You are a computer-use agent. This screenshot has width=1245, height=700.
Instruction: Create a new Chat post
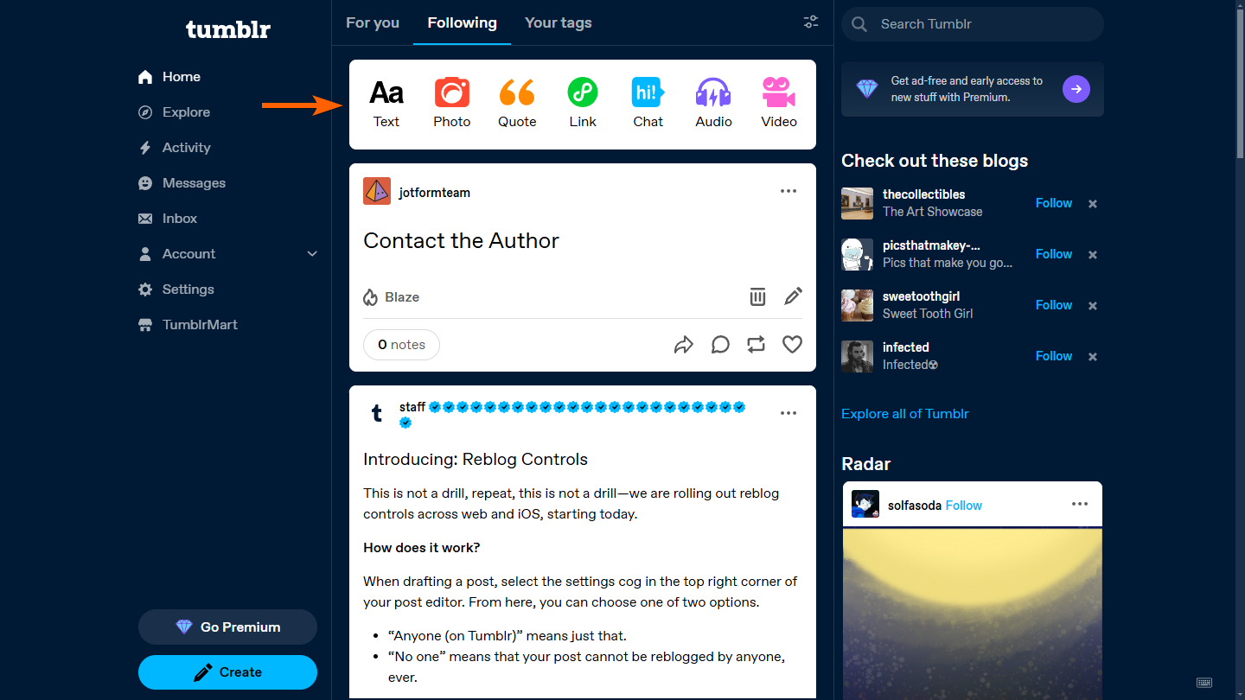click(x=648, y=104)
